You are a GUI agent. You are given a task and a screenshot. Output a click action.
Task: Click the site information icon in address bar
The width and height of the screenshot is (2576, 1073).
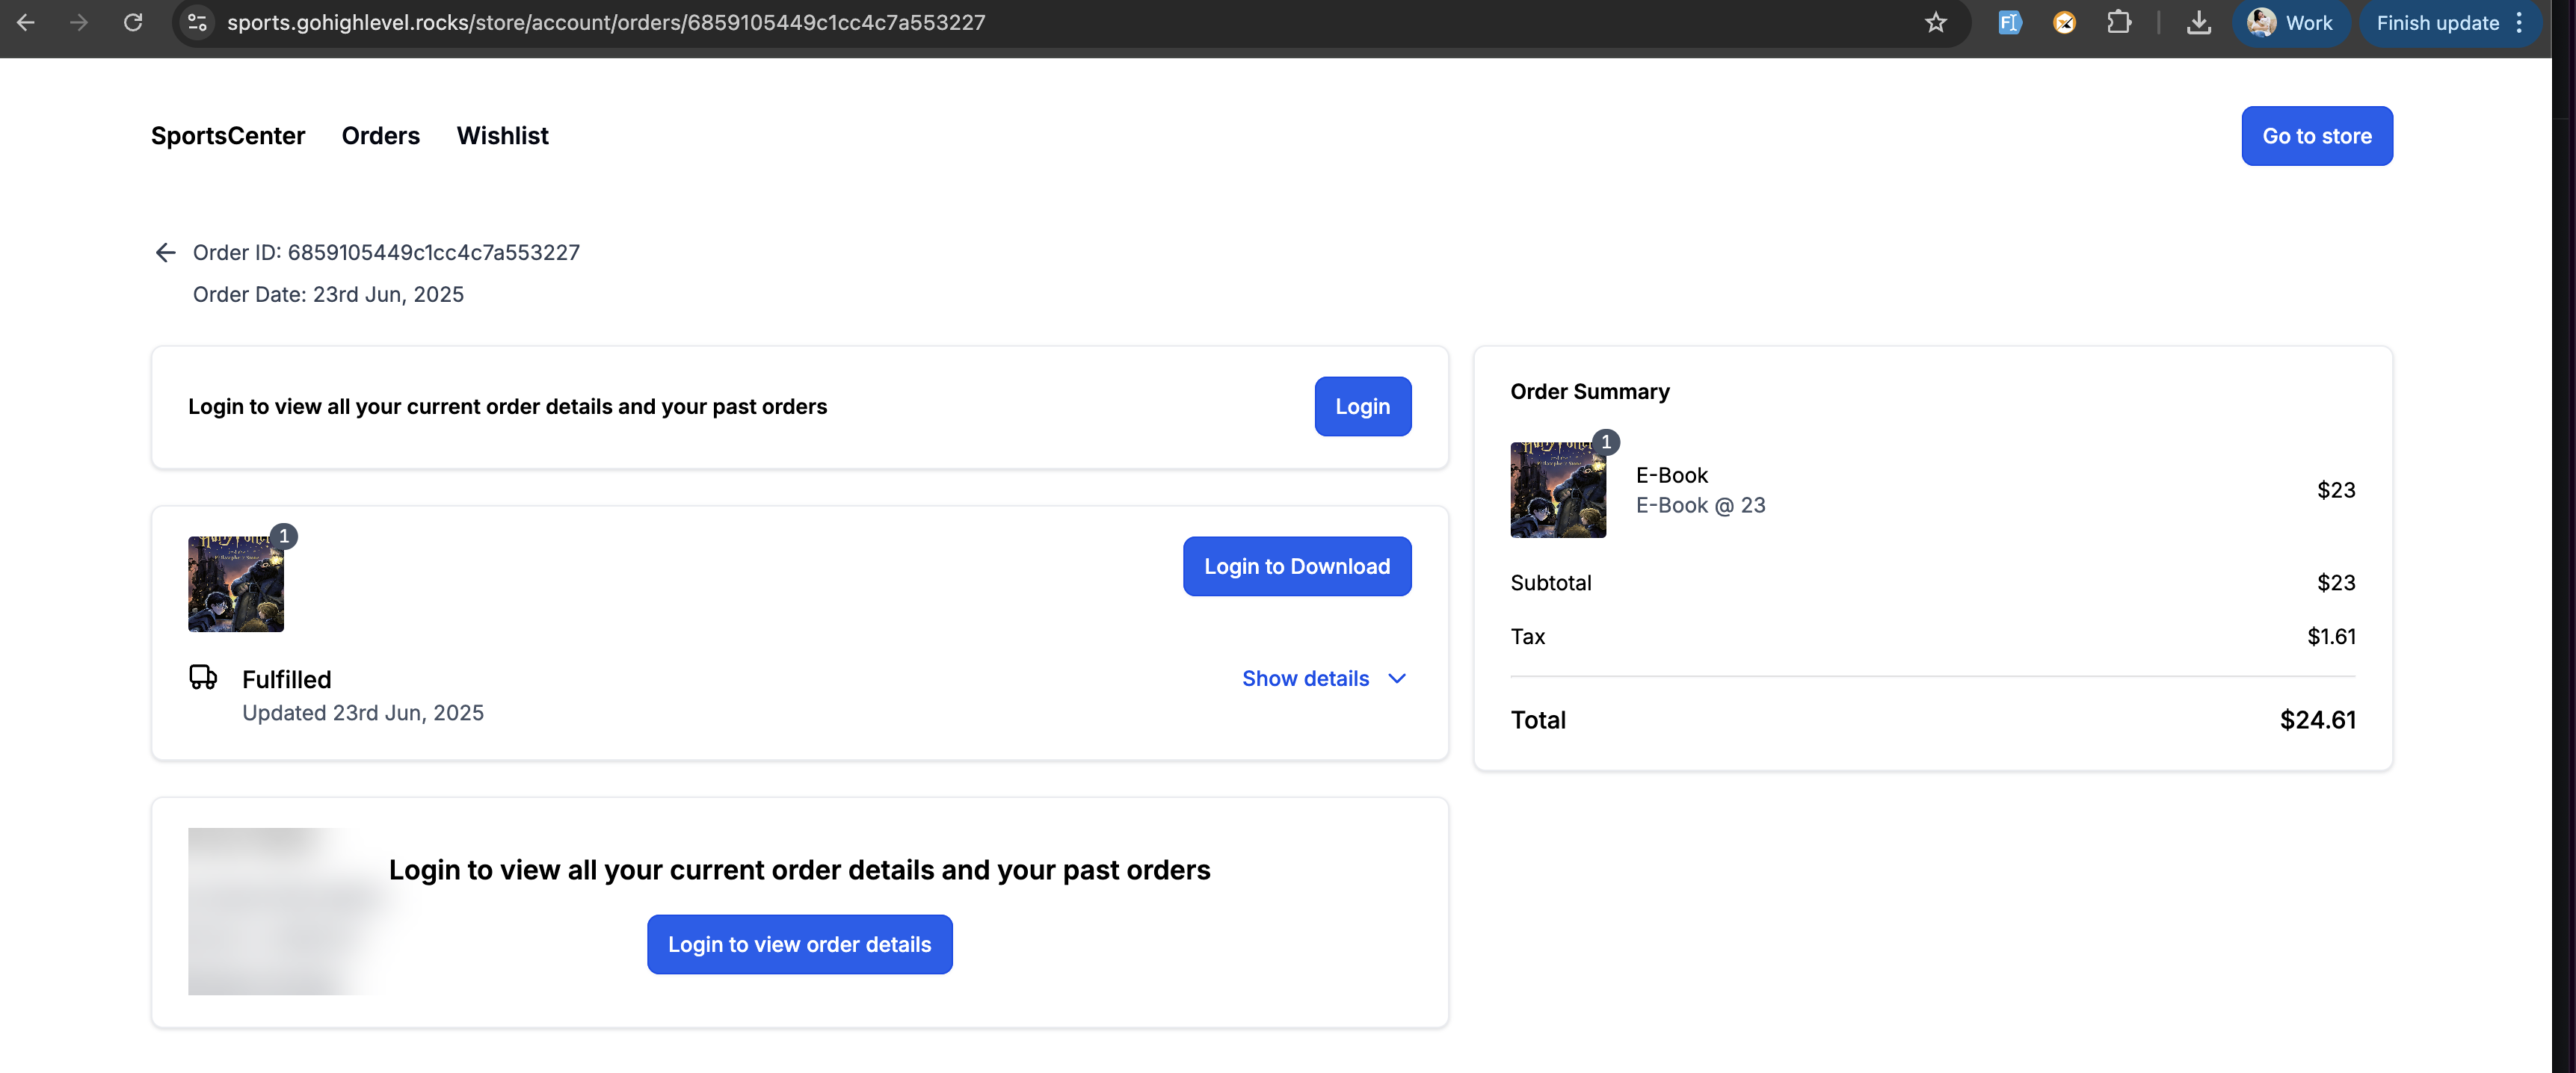198,22
